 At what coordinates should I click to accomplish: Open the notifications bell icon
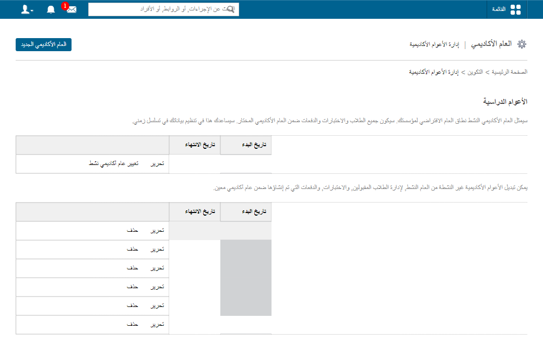pyautogui.click(x=51, y=9)
